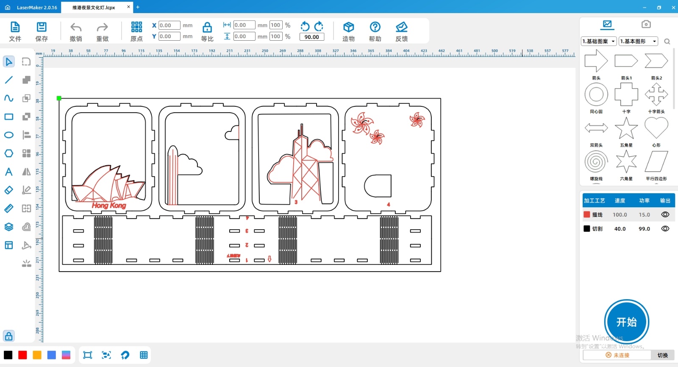The width and height of the screenshot is (678, 367).
Task: Expand the 基础图案 category dropdown
Action: click(x=598, y=42)
